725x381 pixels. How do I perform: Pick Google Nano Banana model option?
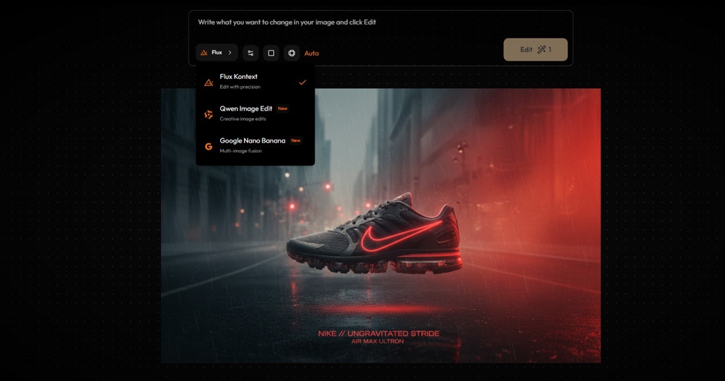[x=255, y=145]
